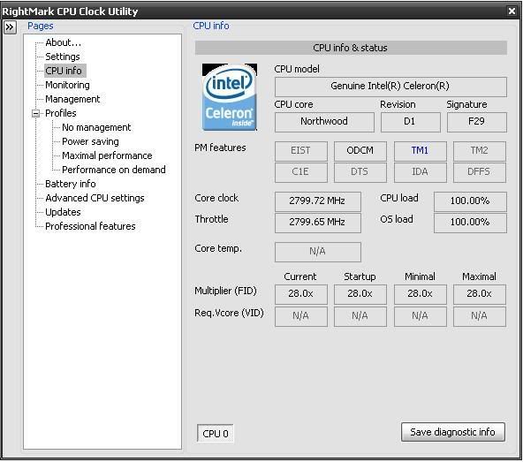The width and height of the screenshot is (523, 462).
Task: Click the DTS feature indicator
Action: click(360, 172)
